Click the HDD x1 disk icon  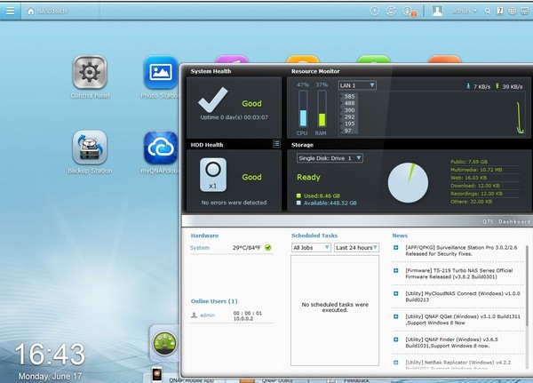pyautogui.click(x=213, y=174)
